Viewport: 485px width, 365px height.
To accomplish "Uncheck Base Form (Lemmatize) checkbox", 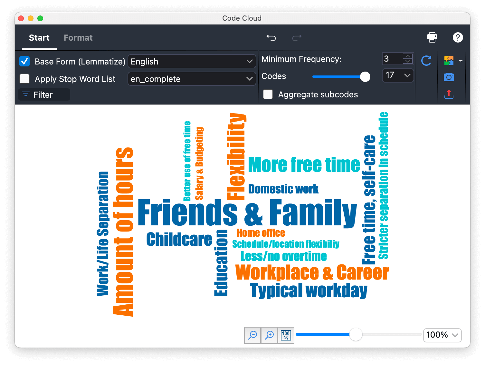I will click(x=25, y=61).
